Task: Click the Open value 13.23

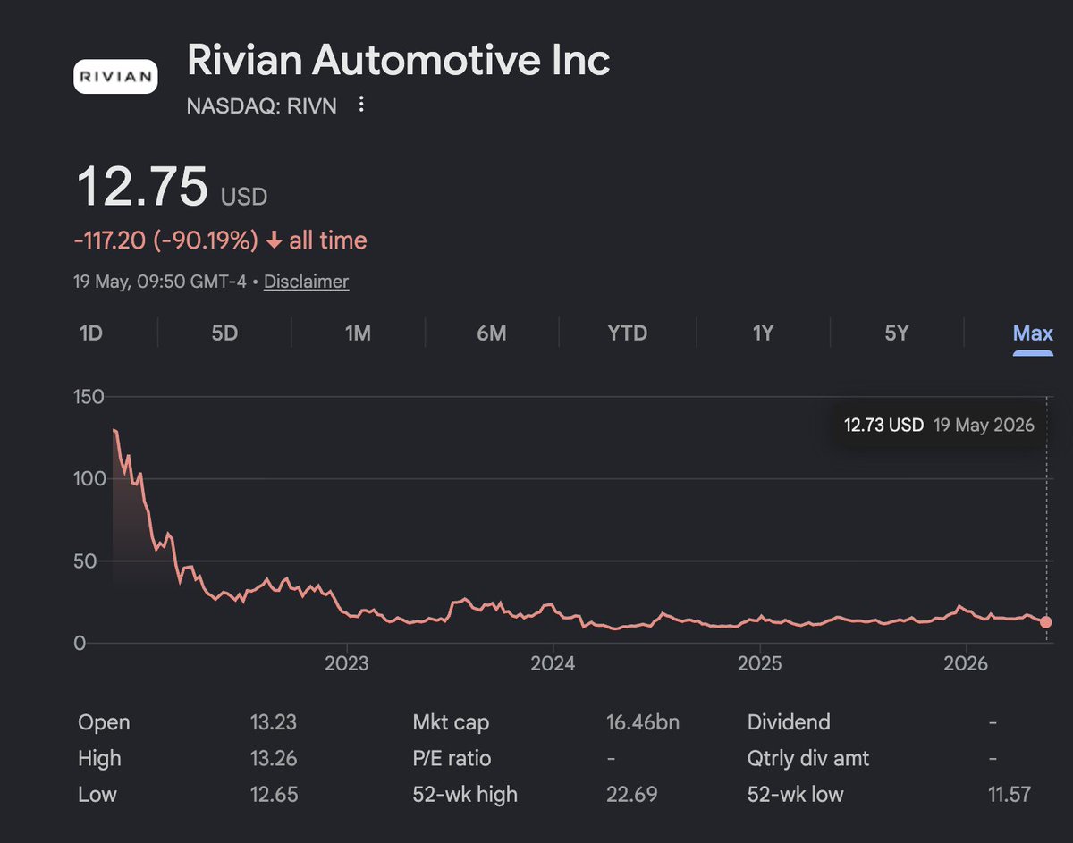Action: (x=274, y=722)
